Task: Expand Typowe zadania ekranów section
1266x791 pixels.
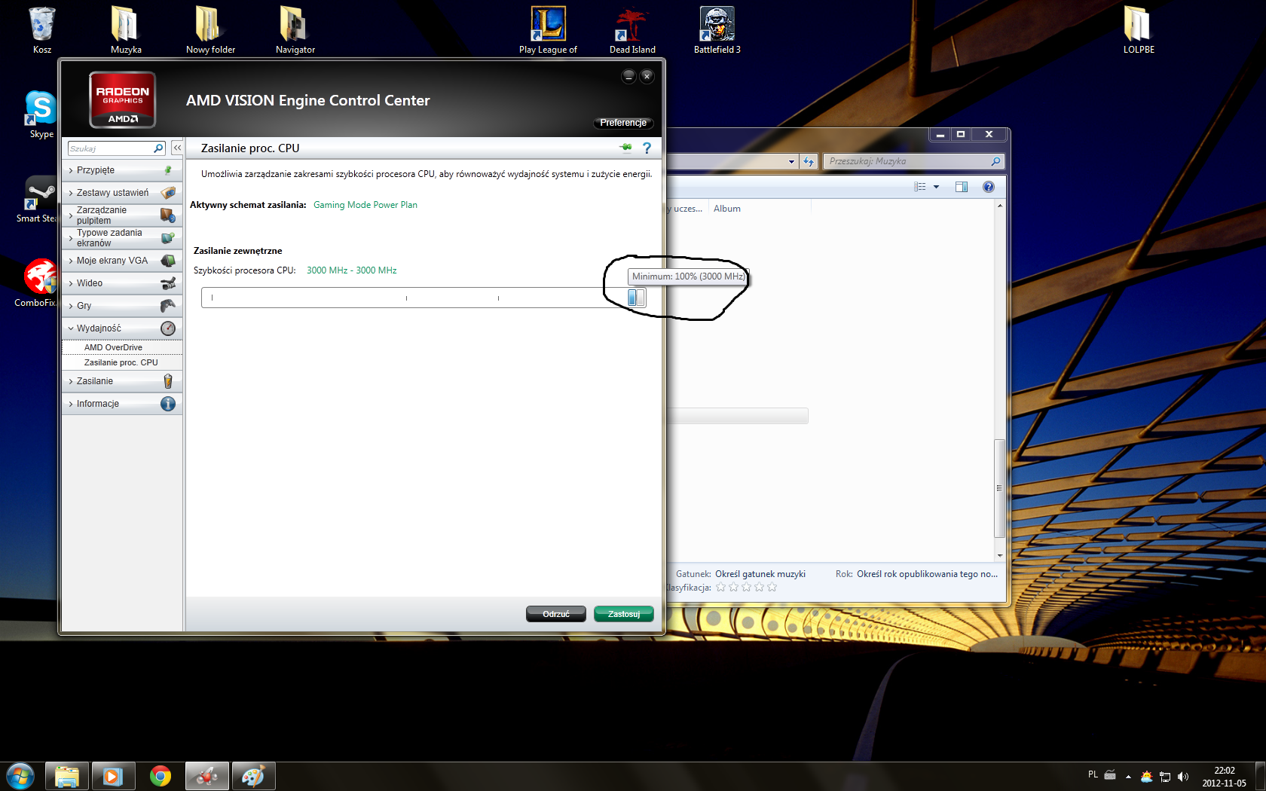Action: coord(122,238)
